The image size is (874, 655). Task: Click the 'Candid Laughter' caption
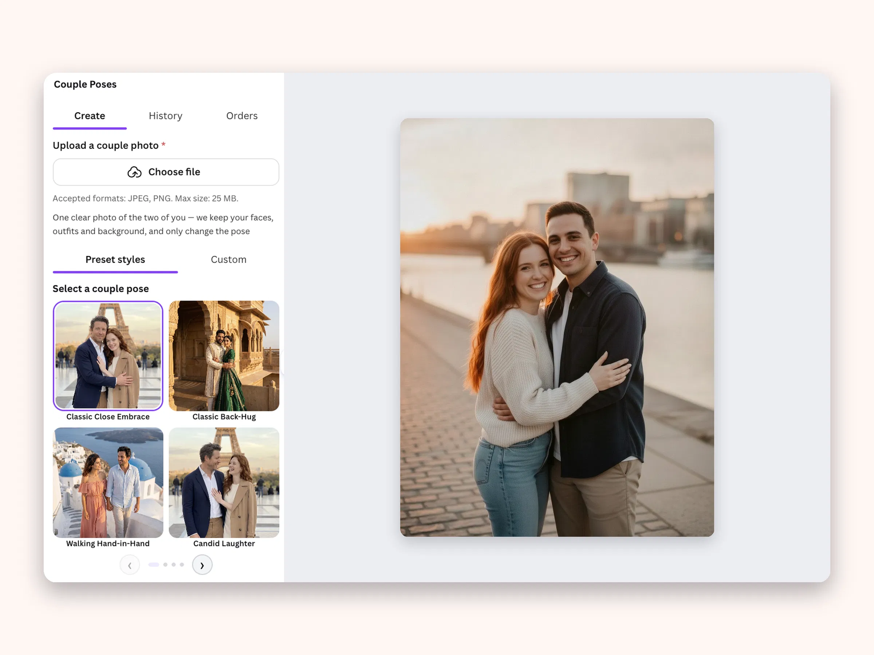(x=224, y=544)
